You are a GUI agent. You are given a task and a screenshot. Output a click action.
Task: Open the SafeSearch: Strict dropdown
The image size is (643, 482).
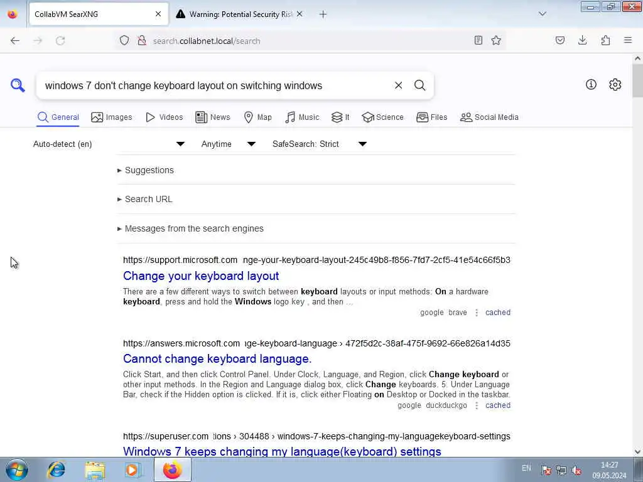[320, 144]
